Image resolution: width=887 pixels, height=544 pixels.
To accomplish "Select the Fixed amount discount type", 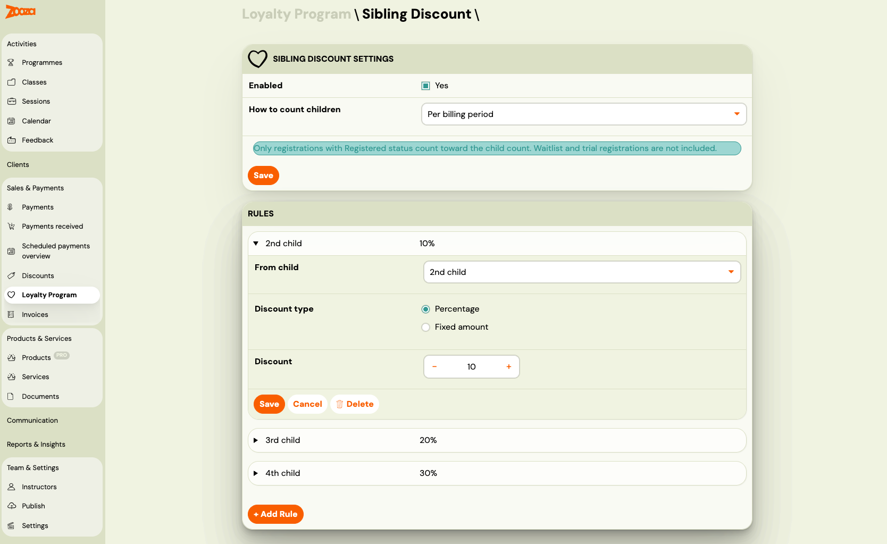I will [425, 327].
